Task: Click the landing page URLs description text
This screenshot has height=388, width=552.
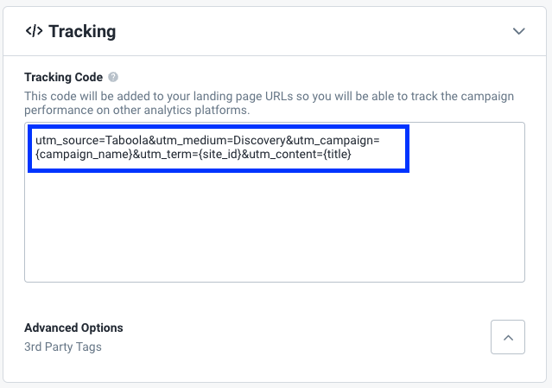Action: pos(269,103)
